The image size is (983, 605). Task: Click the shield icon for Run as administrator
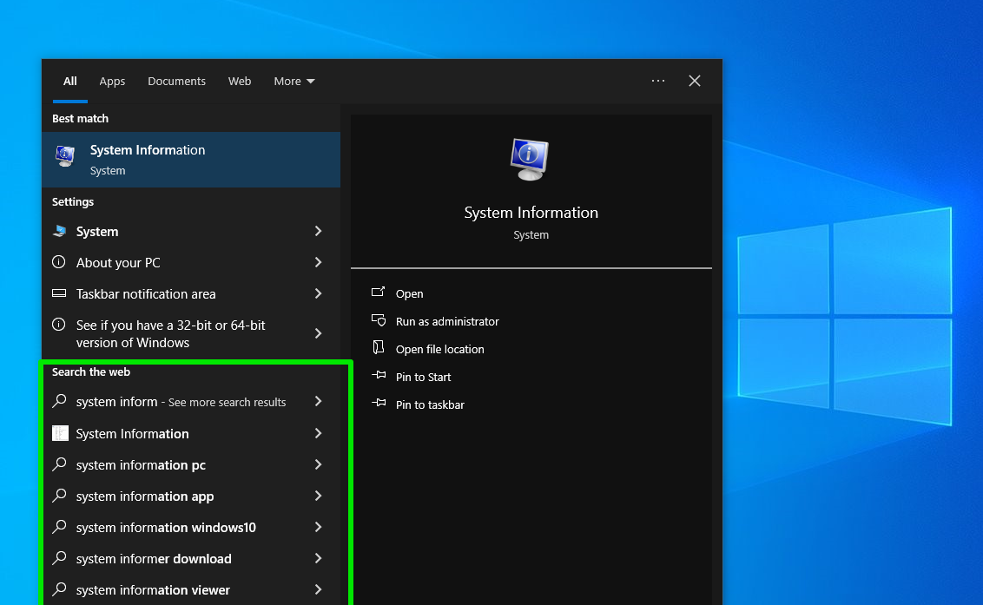(379, 320)
